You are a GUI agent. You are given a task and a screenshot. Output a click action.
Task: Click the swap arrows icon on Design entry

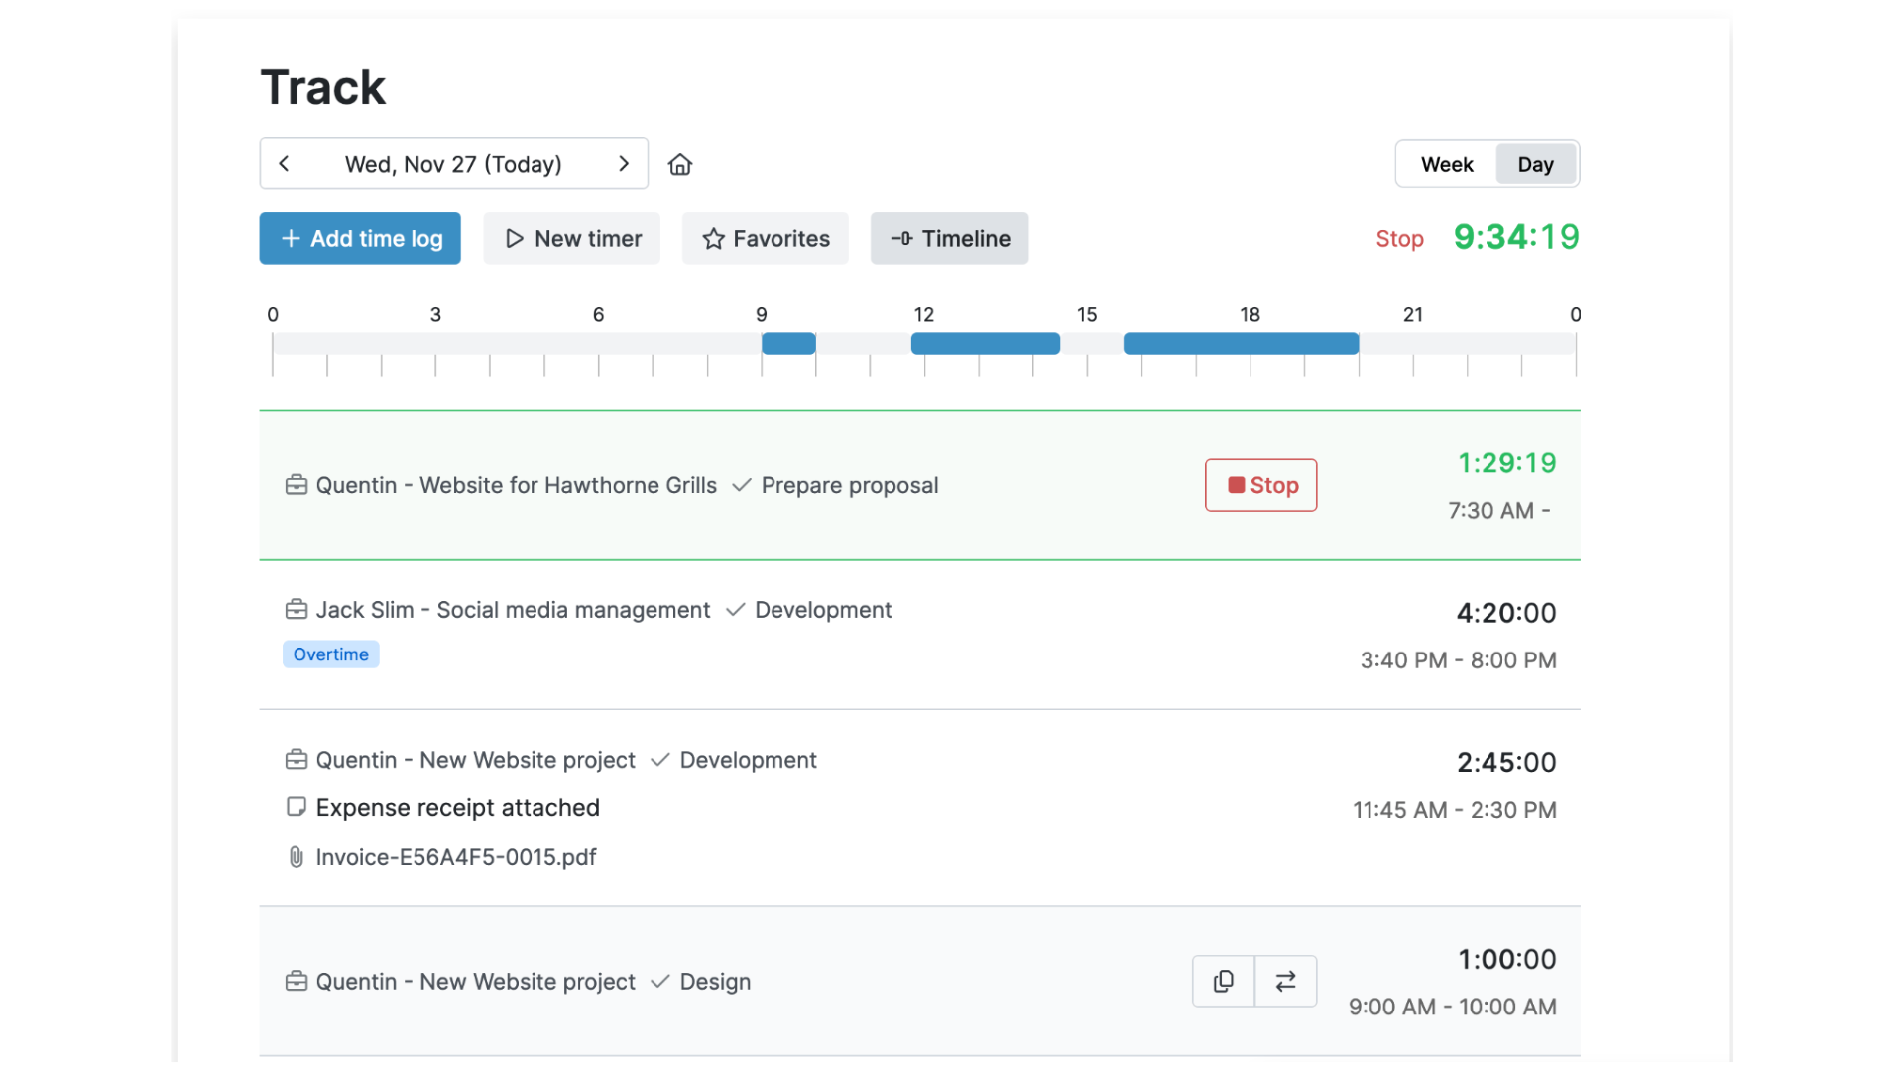pyautogui.click(x=1286, y=982)
